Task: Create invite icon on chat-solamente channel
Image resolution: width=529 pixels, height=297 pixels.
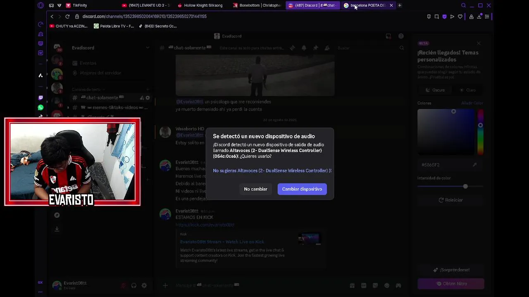Action: [142, 98]
